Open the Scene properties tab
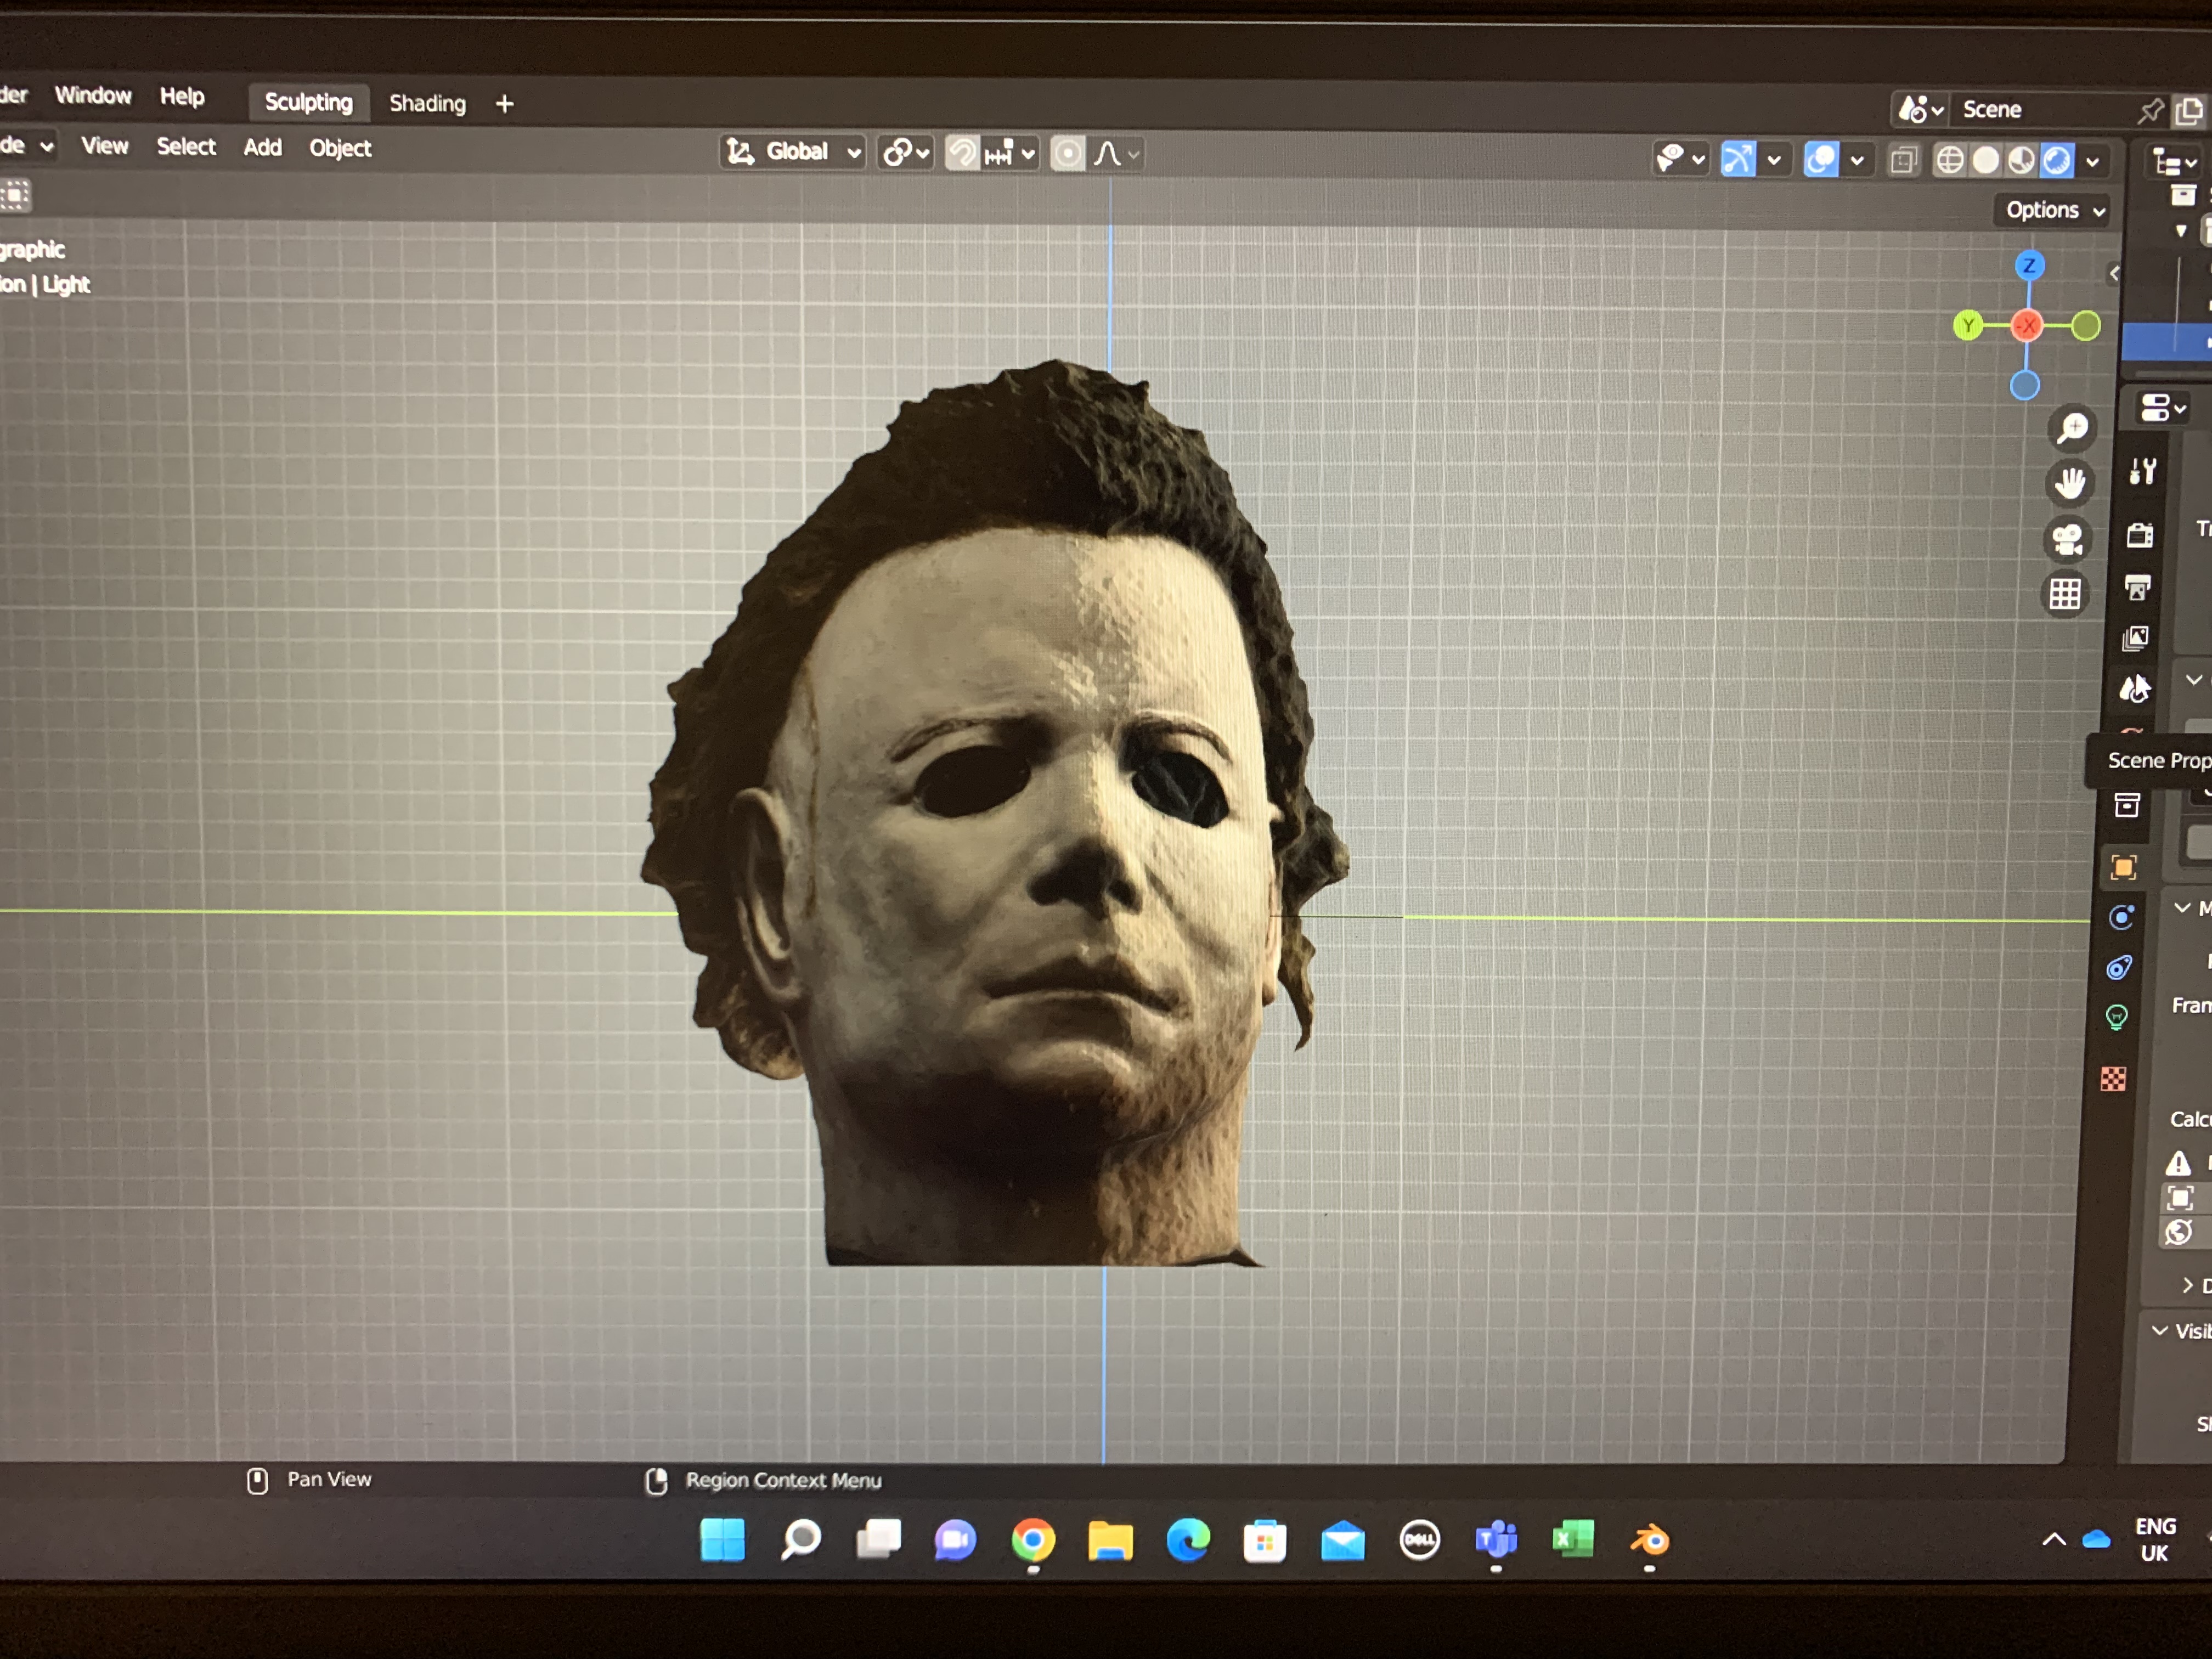This screenshot has height=1659, width=2212. coord(2134,688)
